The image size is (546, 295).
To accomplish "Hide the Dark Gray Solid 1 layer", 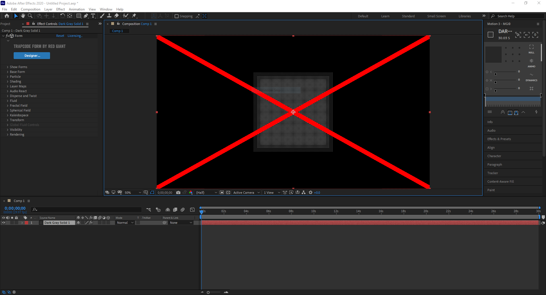I will coord(4,223).
